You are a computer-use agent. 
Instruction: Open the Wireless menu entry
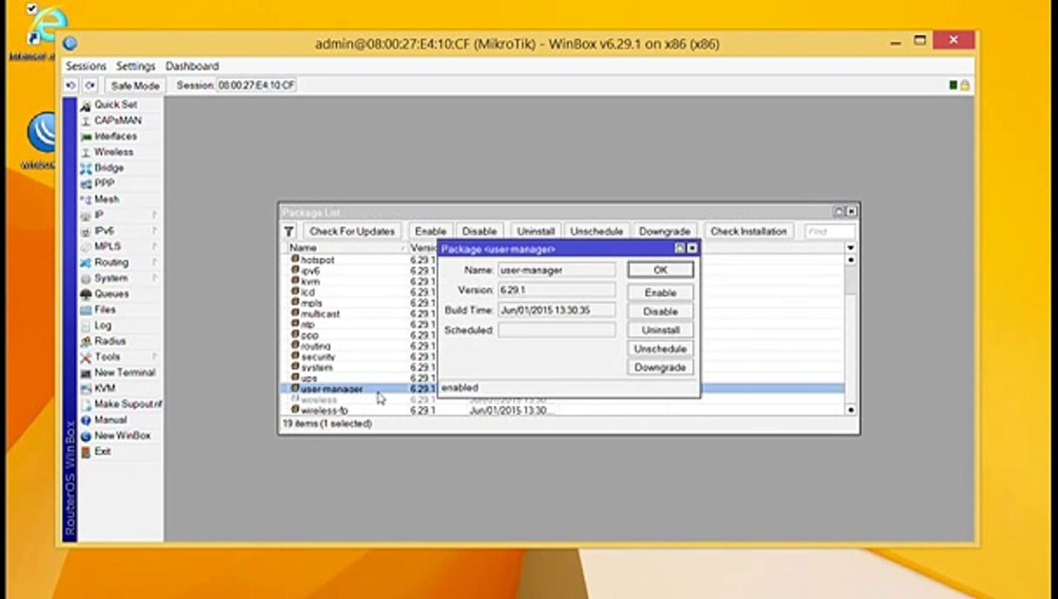coord(113,152)
